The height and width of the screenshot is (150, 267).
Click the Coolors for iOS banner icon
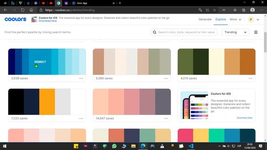(34, 20)
